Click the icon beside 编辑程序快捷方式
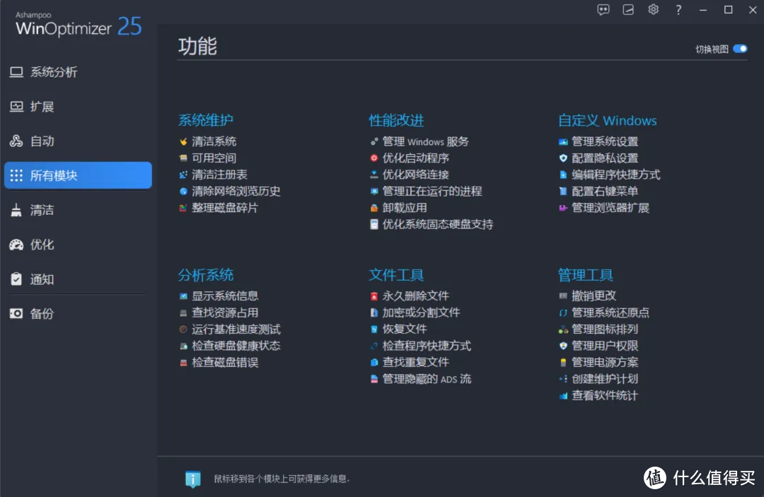 tap(563, 175)
